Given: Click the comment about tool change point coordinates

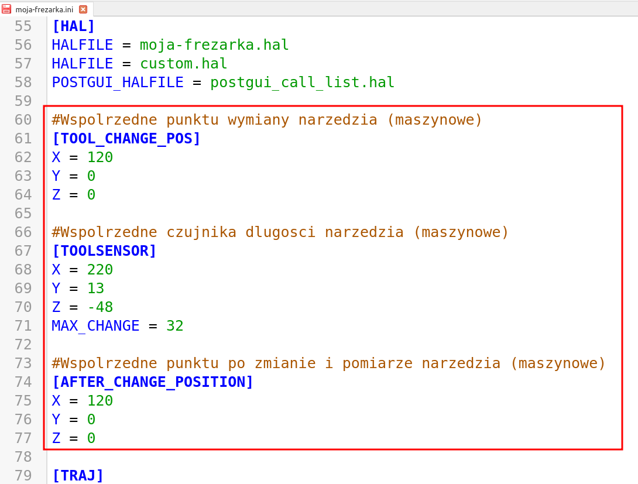Looking at the screenshot, I should [267, 120].
